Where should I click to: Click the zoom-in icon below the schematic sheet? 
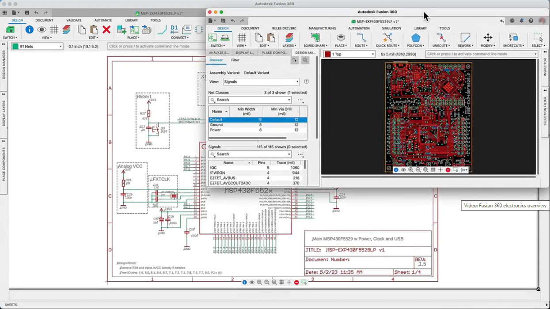(x=259, y=282)
